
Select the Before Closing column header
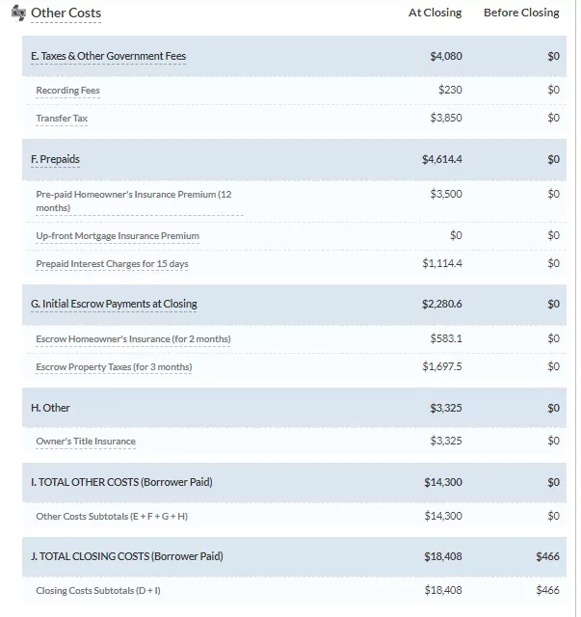point(520,13)
